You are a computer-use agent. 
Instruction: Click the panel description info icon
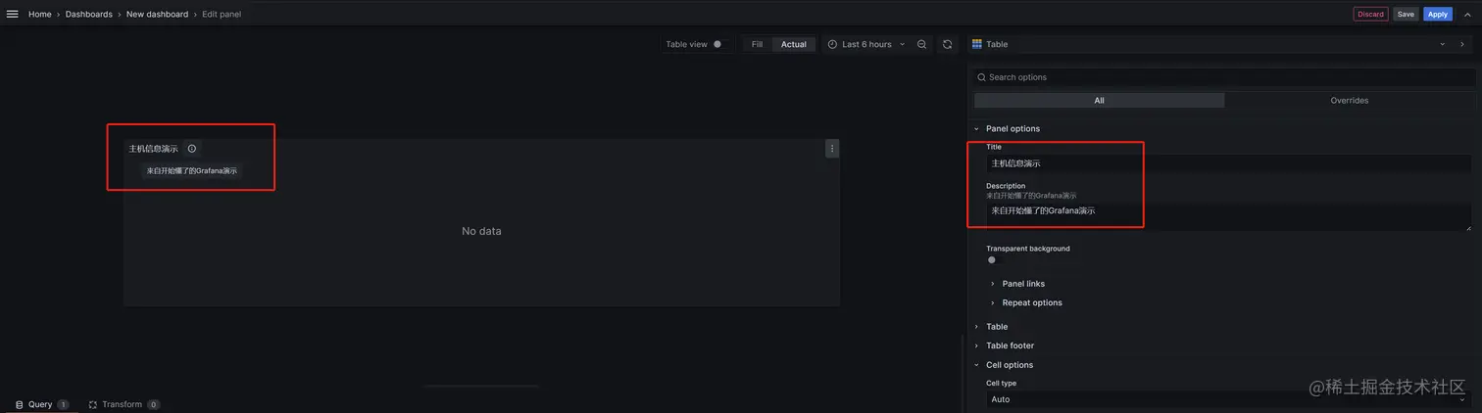[x=192, y=149]
